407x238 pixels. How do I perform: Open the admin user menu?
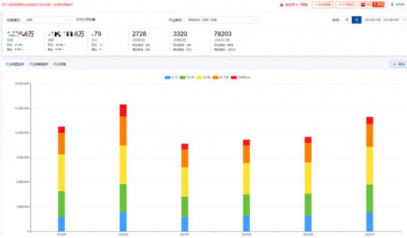[397, 4]
